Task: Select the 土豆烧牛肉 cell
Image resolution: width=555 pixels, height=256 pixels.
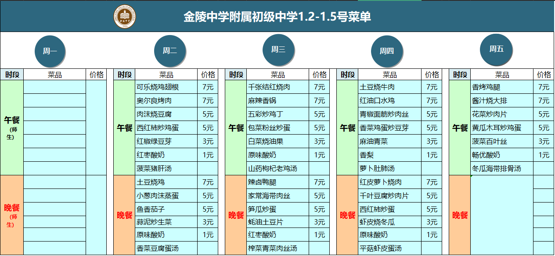Action: (390, 87)
